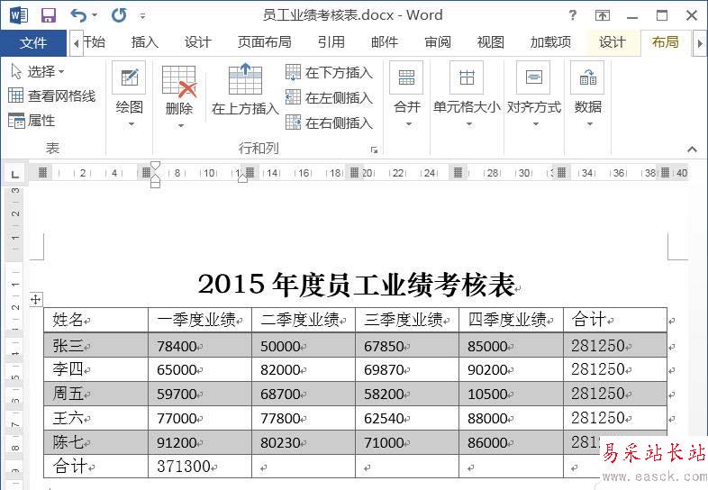Click 在下方插入
Image resolution: width=708 pixels, height=490 pixels.
point(329,73)
